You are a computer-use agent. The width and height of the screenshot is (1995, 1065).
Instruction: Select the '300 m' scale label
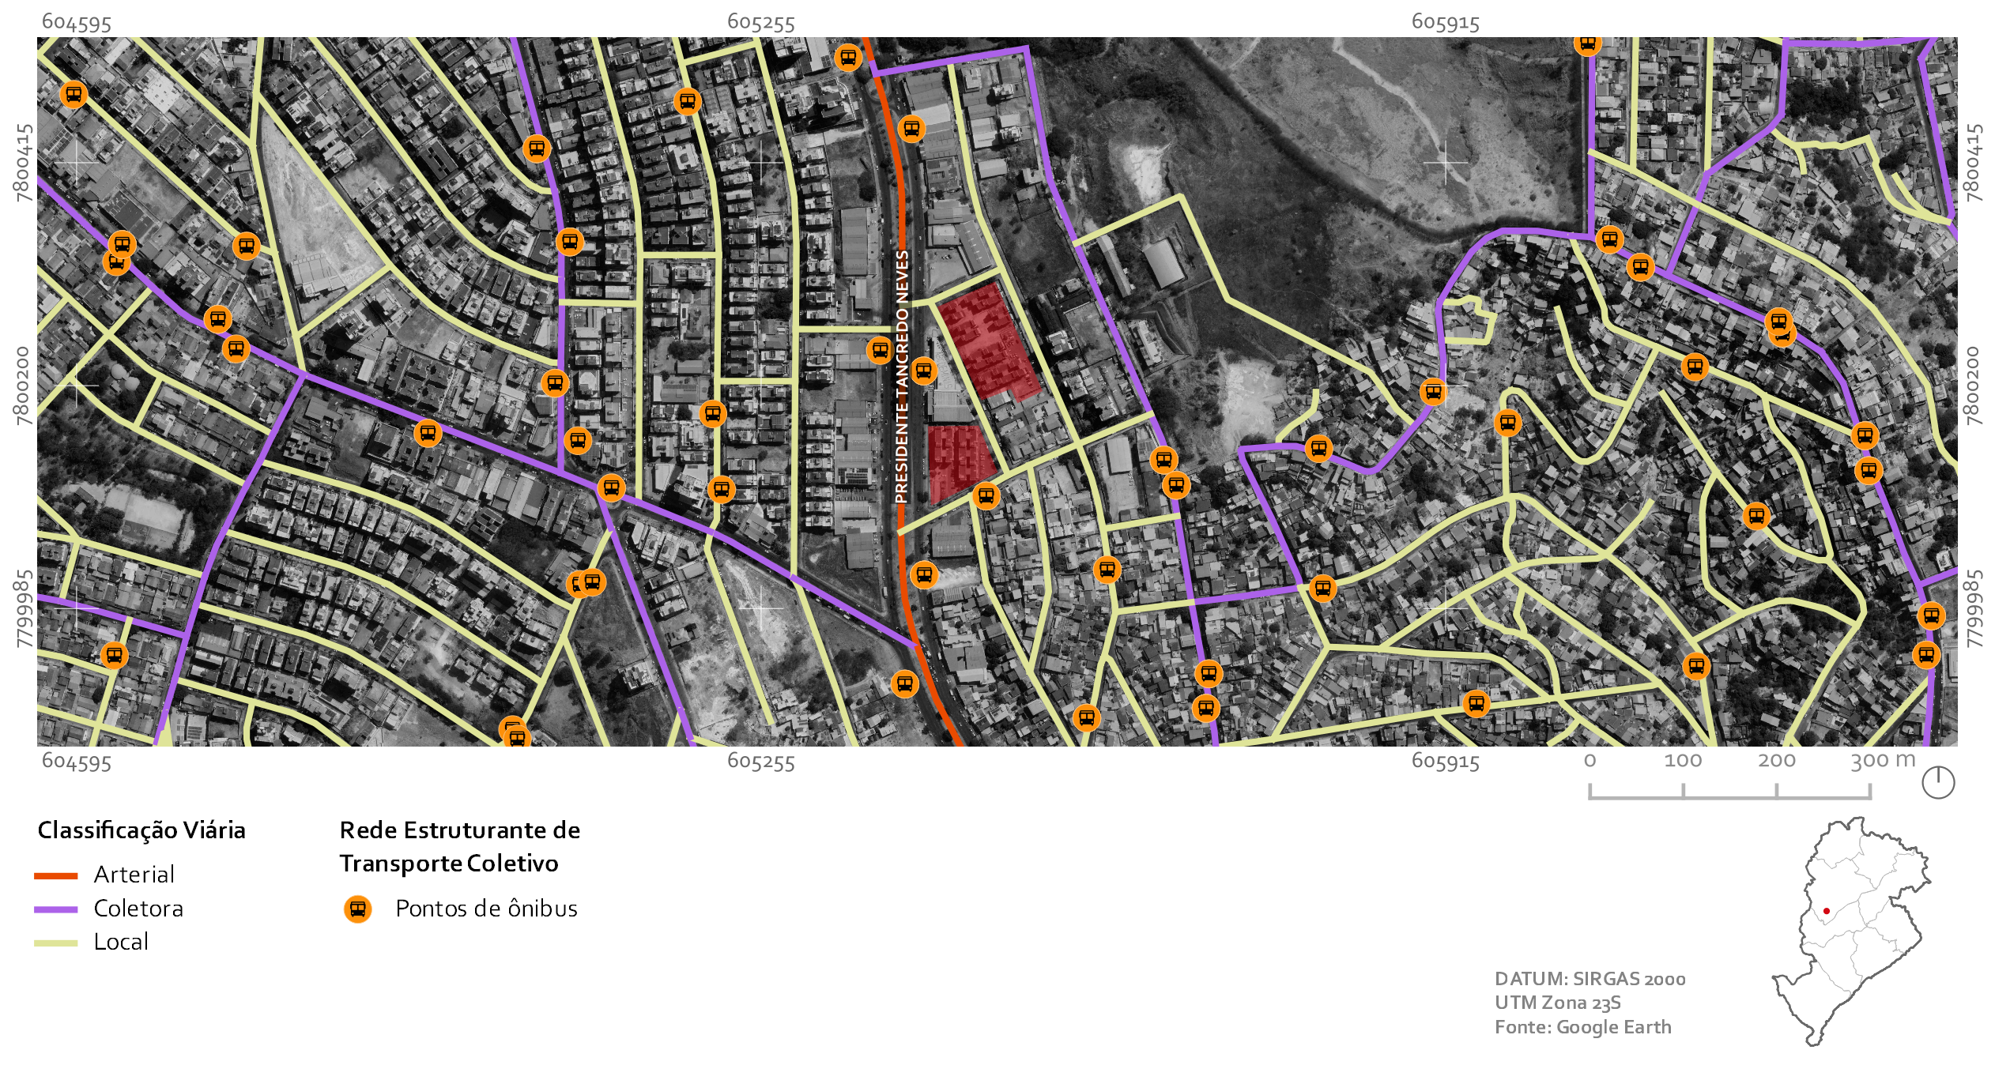click(1883, 761)
